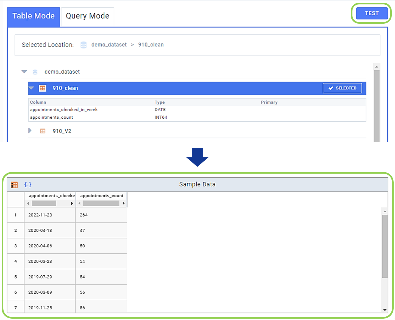
Task: Click the orange table icon beside 910_clean
Action: pos(43,88)
